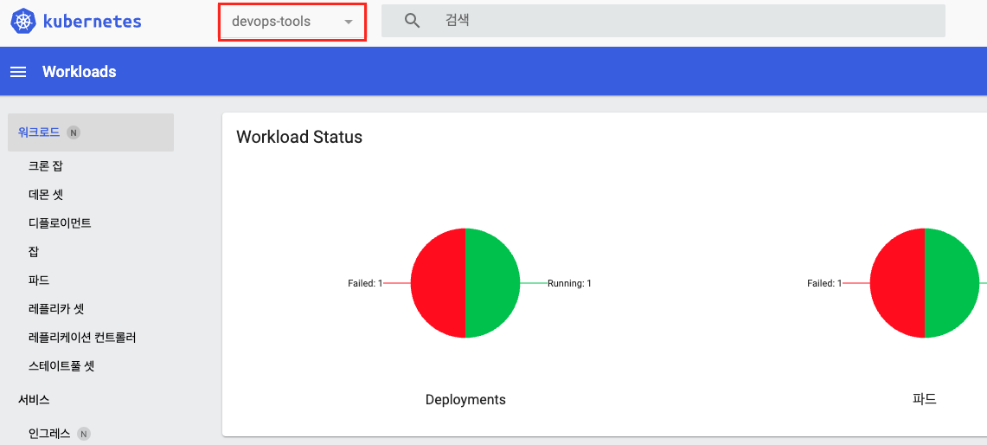Open 레플리케이션 컨트롤러 in sidebar
The width and height of the screenshot is (987, 445).
pos(82,338)
